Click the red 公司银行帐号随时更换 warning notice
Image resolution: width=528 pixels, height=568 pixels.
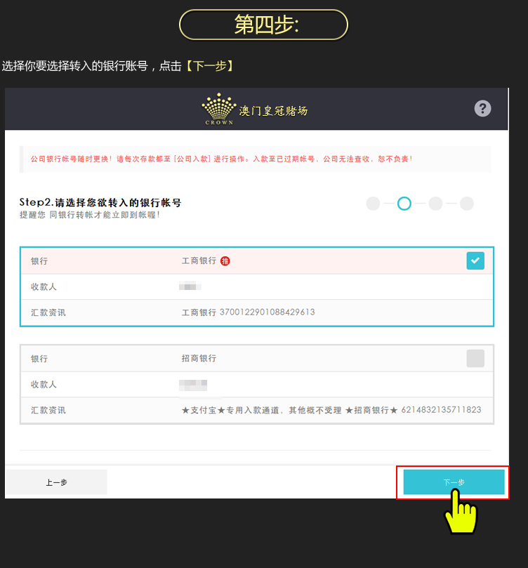222,159
